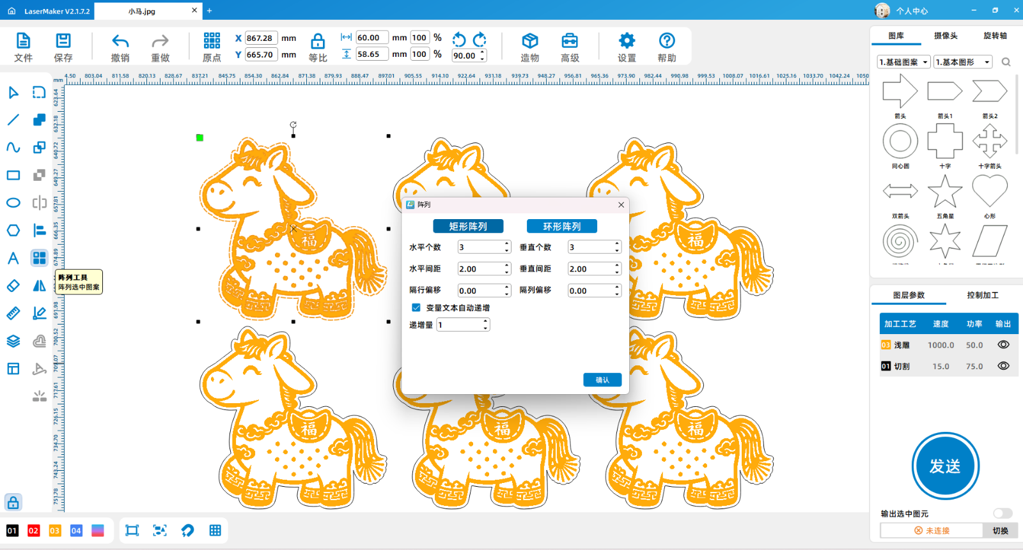
Task: Open Settings (设置) gear icon
Action: pyautogui.click(x=627, y=42)
